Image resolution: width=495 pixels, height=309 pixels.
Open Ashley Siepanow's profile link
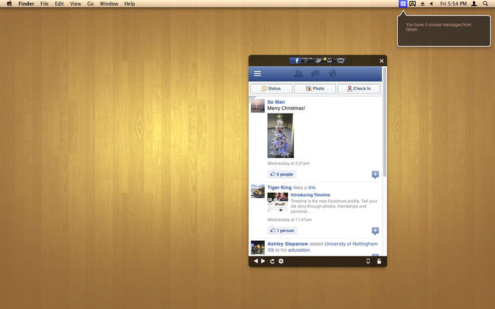[288, 243]
